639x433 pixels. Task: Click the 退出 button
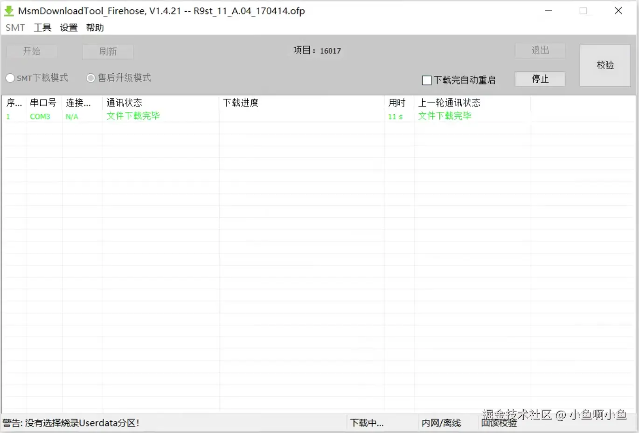click(540, 50)
